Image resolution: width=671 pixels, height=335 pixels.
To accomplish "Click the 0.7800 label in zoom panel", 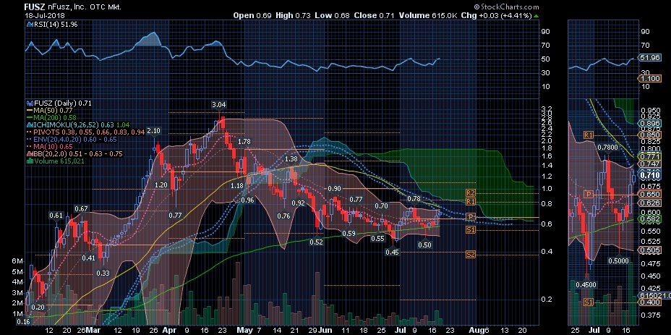I will (x=609, y=147).
